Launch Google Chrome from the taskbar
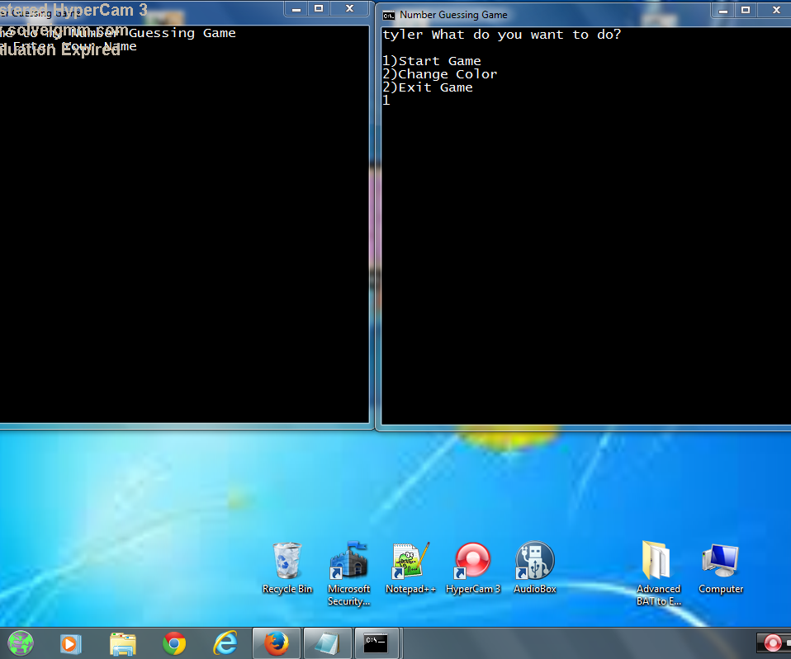The width and height of the screenshot is (791, 659). [x=173, y=643]
